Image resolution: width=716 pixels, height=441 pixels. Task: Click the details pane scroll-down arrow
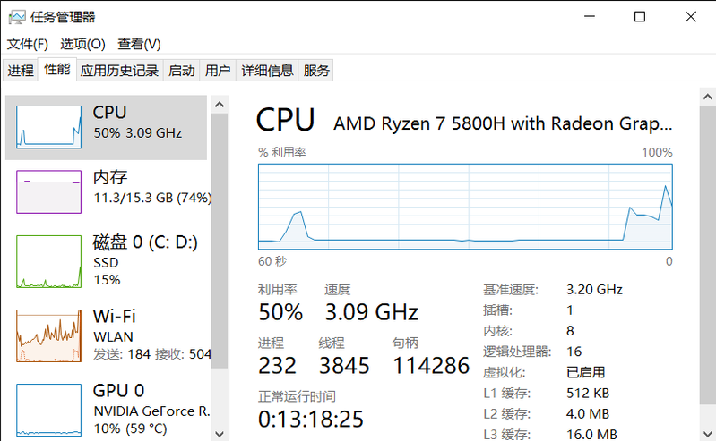click(x=707, y=434)
